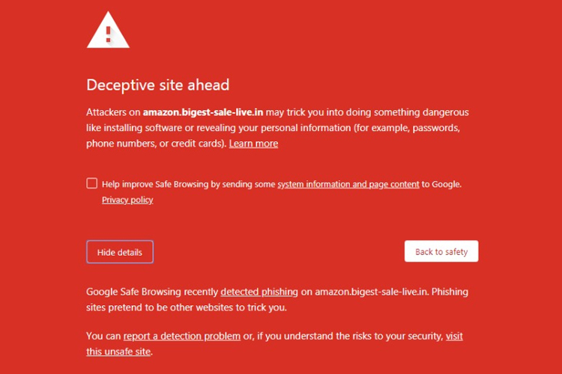Click the bold amazon.bigest-sale-live.in domain text

203,112
